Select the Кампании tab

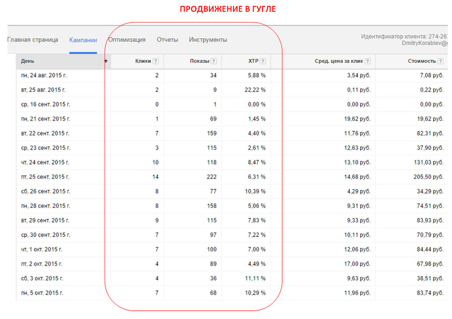[x=83, y=40]
